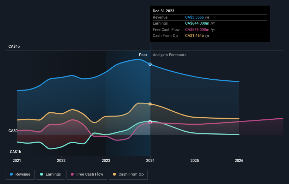
Task: Select the Revenue data point marker at 2024
Action: [x=150, y=64]
